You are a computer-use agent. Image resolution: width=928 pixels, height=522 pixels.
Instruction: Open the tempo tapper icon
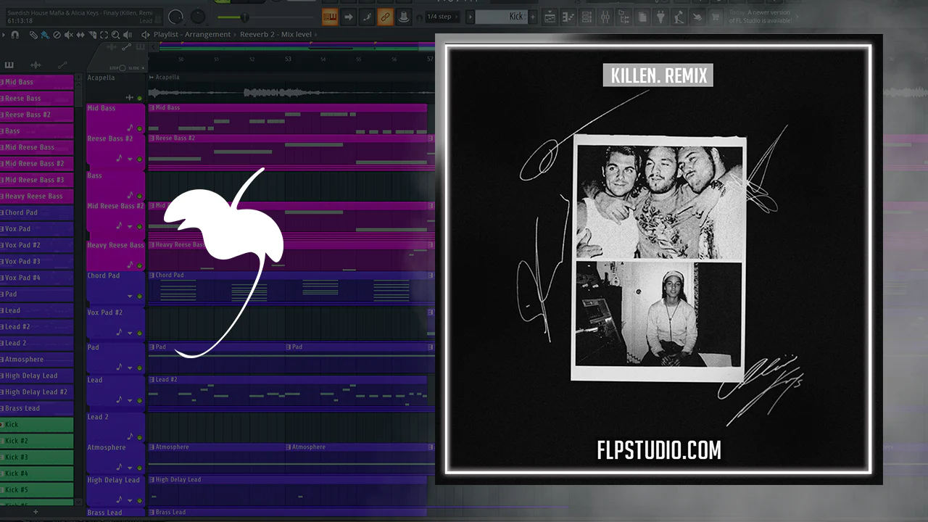(x=679, y=17)
